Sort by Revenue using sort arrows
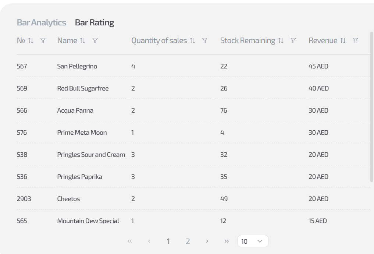 (x=343, y=40)
